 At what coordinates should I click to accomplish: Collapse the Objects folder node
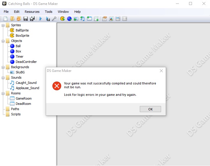[3, 41]
